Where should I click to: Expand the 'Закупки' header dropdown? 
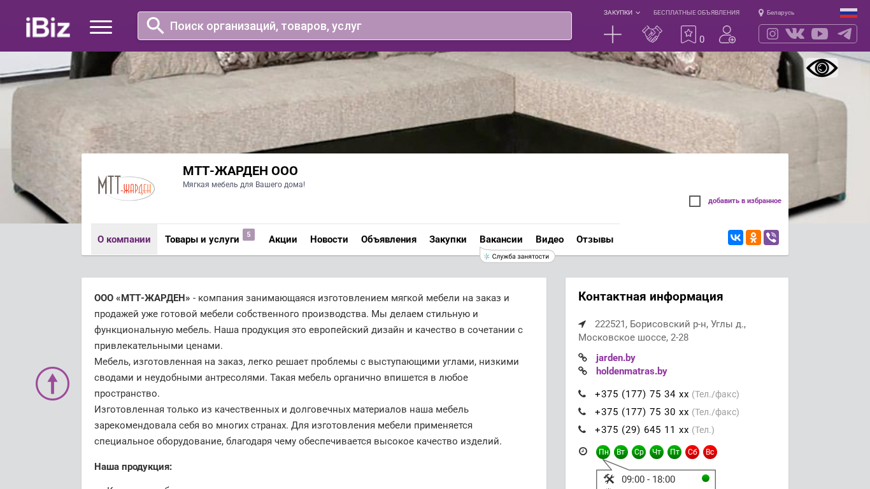pyautogui.click(x=622, y=13)
